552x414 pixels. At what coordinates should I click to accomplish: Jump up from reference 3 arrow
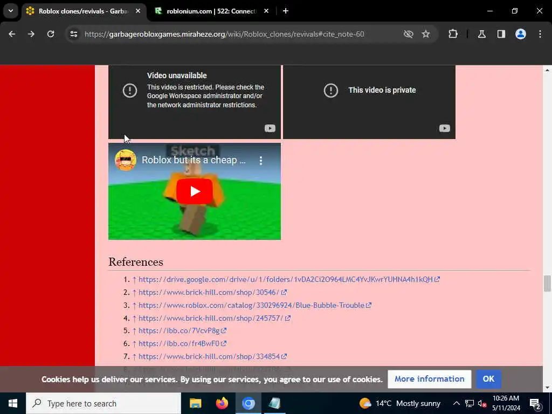[x=134, y=305]
